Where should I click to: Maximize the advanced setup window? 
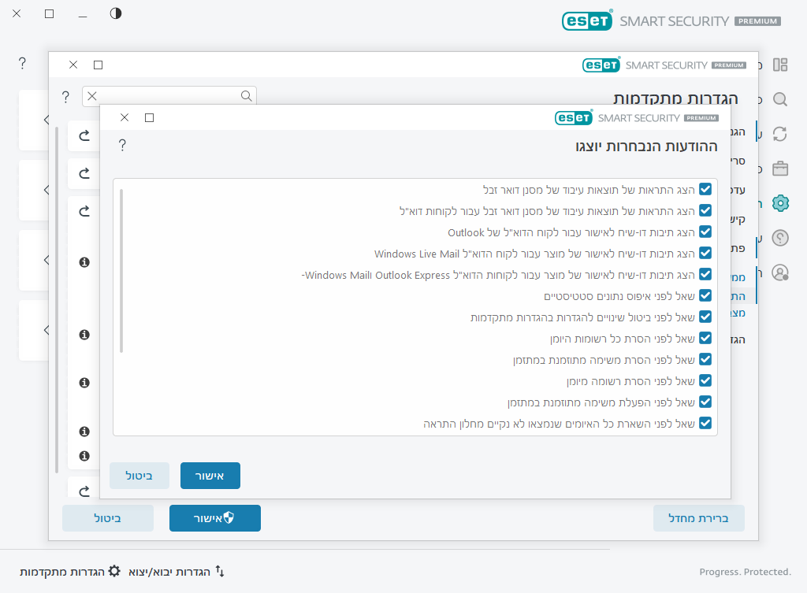99,65
